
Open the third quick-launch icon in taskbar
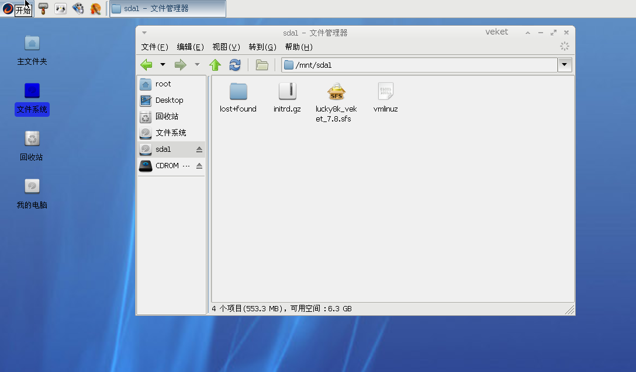click(x=78, y=9)
